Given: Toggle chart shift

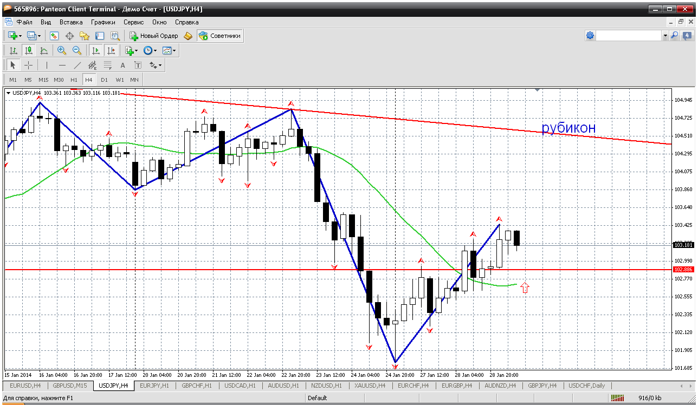Looking at the screenshot, I should click(111, 50).
